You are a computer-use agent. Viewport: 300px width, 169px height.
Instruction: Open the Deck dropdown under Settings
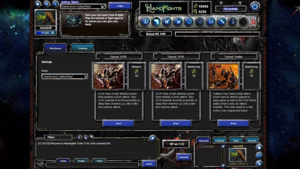pos(64,77)
